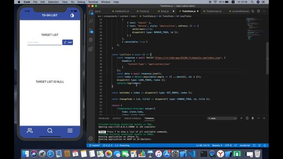Open the Manage gear menu
The height and width of the screenshot is (159, 283).
tap(91, 138)
